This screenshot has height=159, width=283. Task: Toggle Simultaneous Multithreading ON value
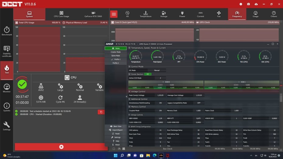tap(160, 103)
